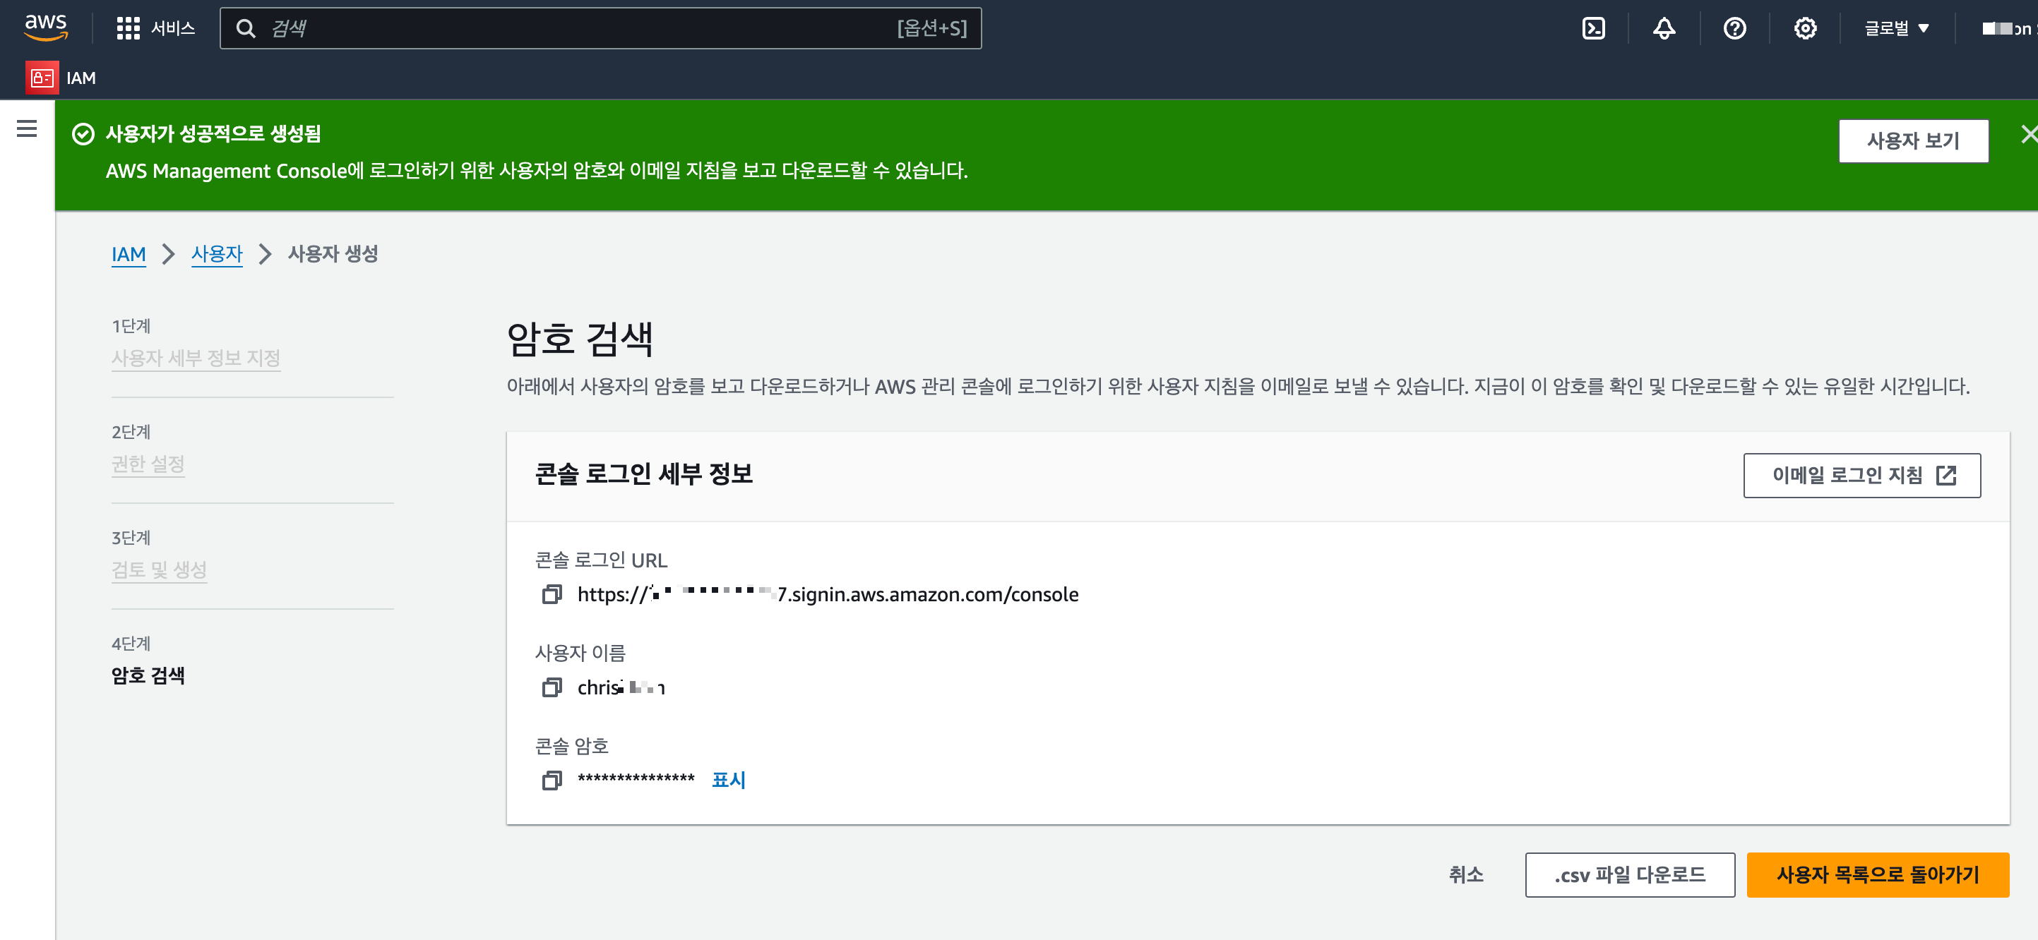Screen dimensions: 2038x940
Task: Open the help question mark icon
Action: pyautogui.click(x=1734, y=28)
